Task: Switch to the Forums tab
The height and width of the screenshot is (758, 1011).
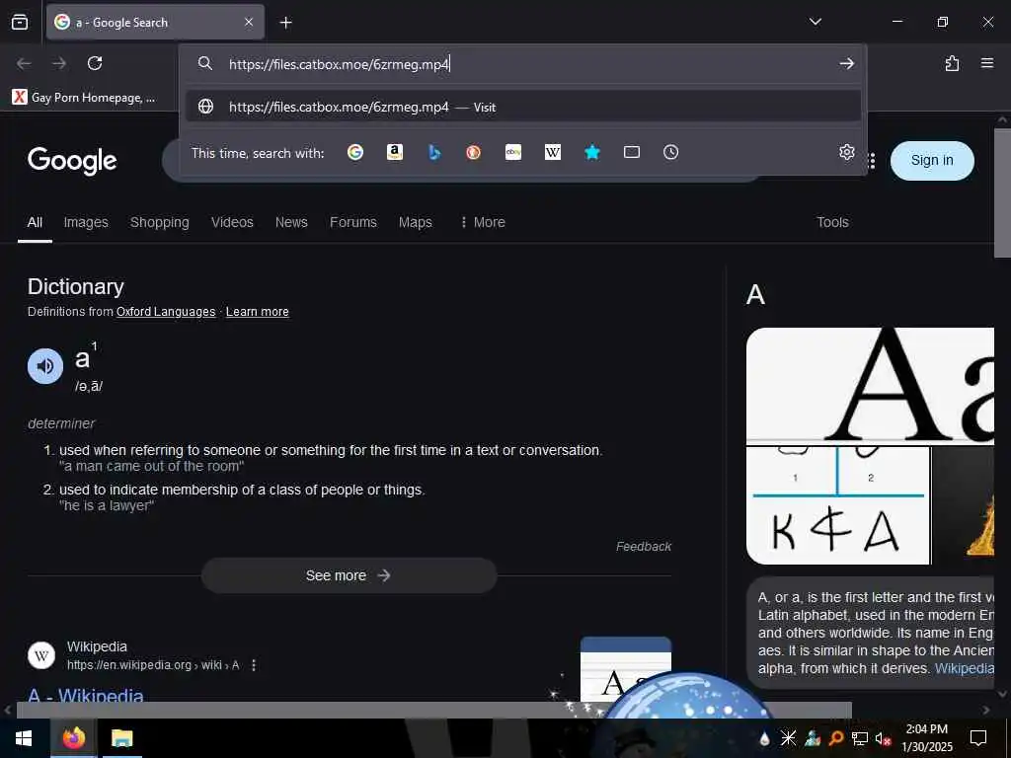Action: (x=353, y=222)
